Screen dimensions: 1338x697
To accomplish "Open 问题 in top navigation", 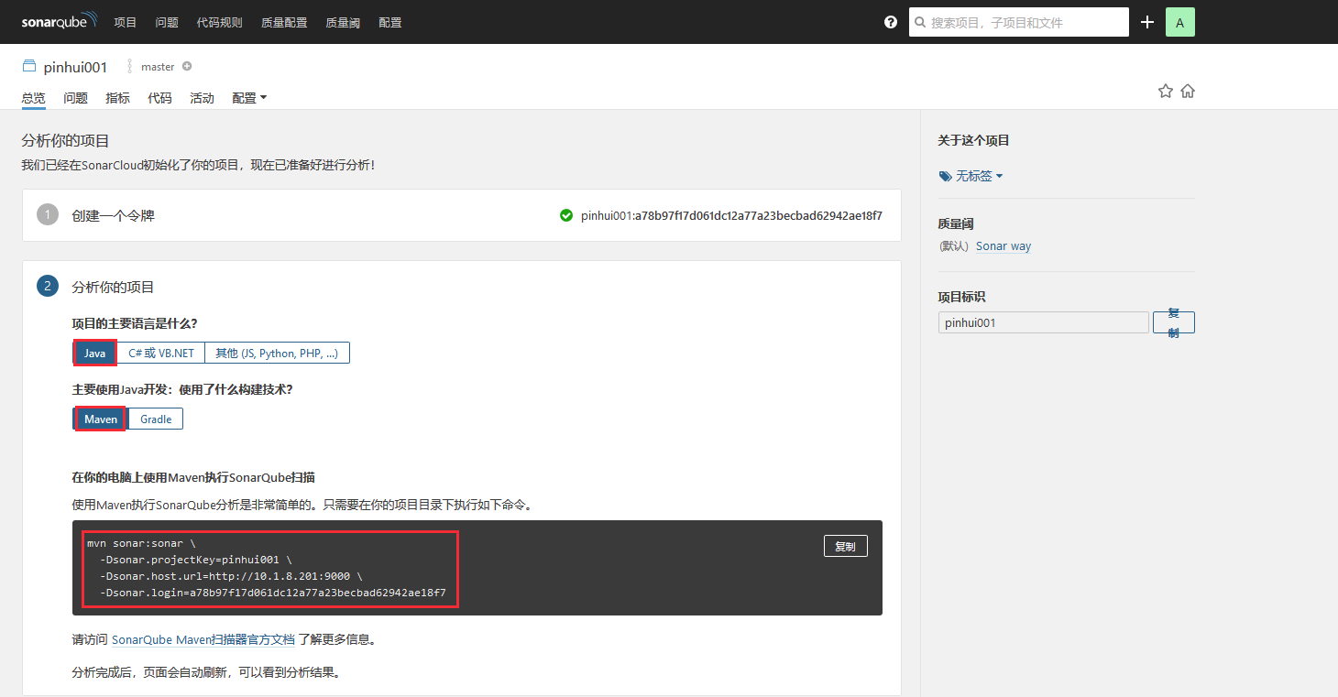I will [x=167, y=22].
